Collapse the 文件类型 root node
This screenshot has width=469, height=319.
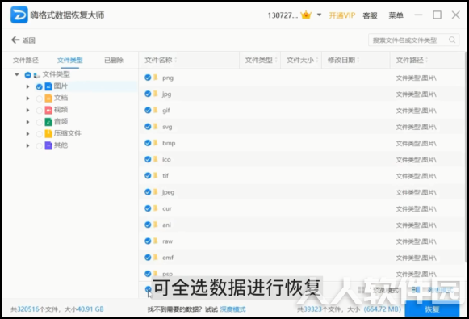coord(17,74)
